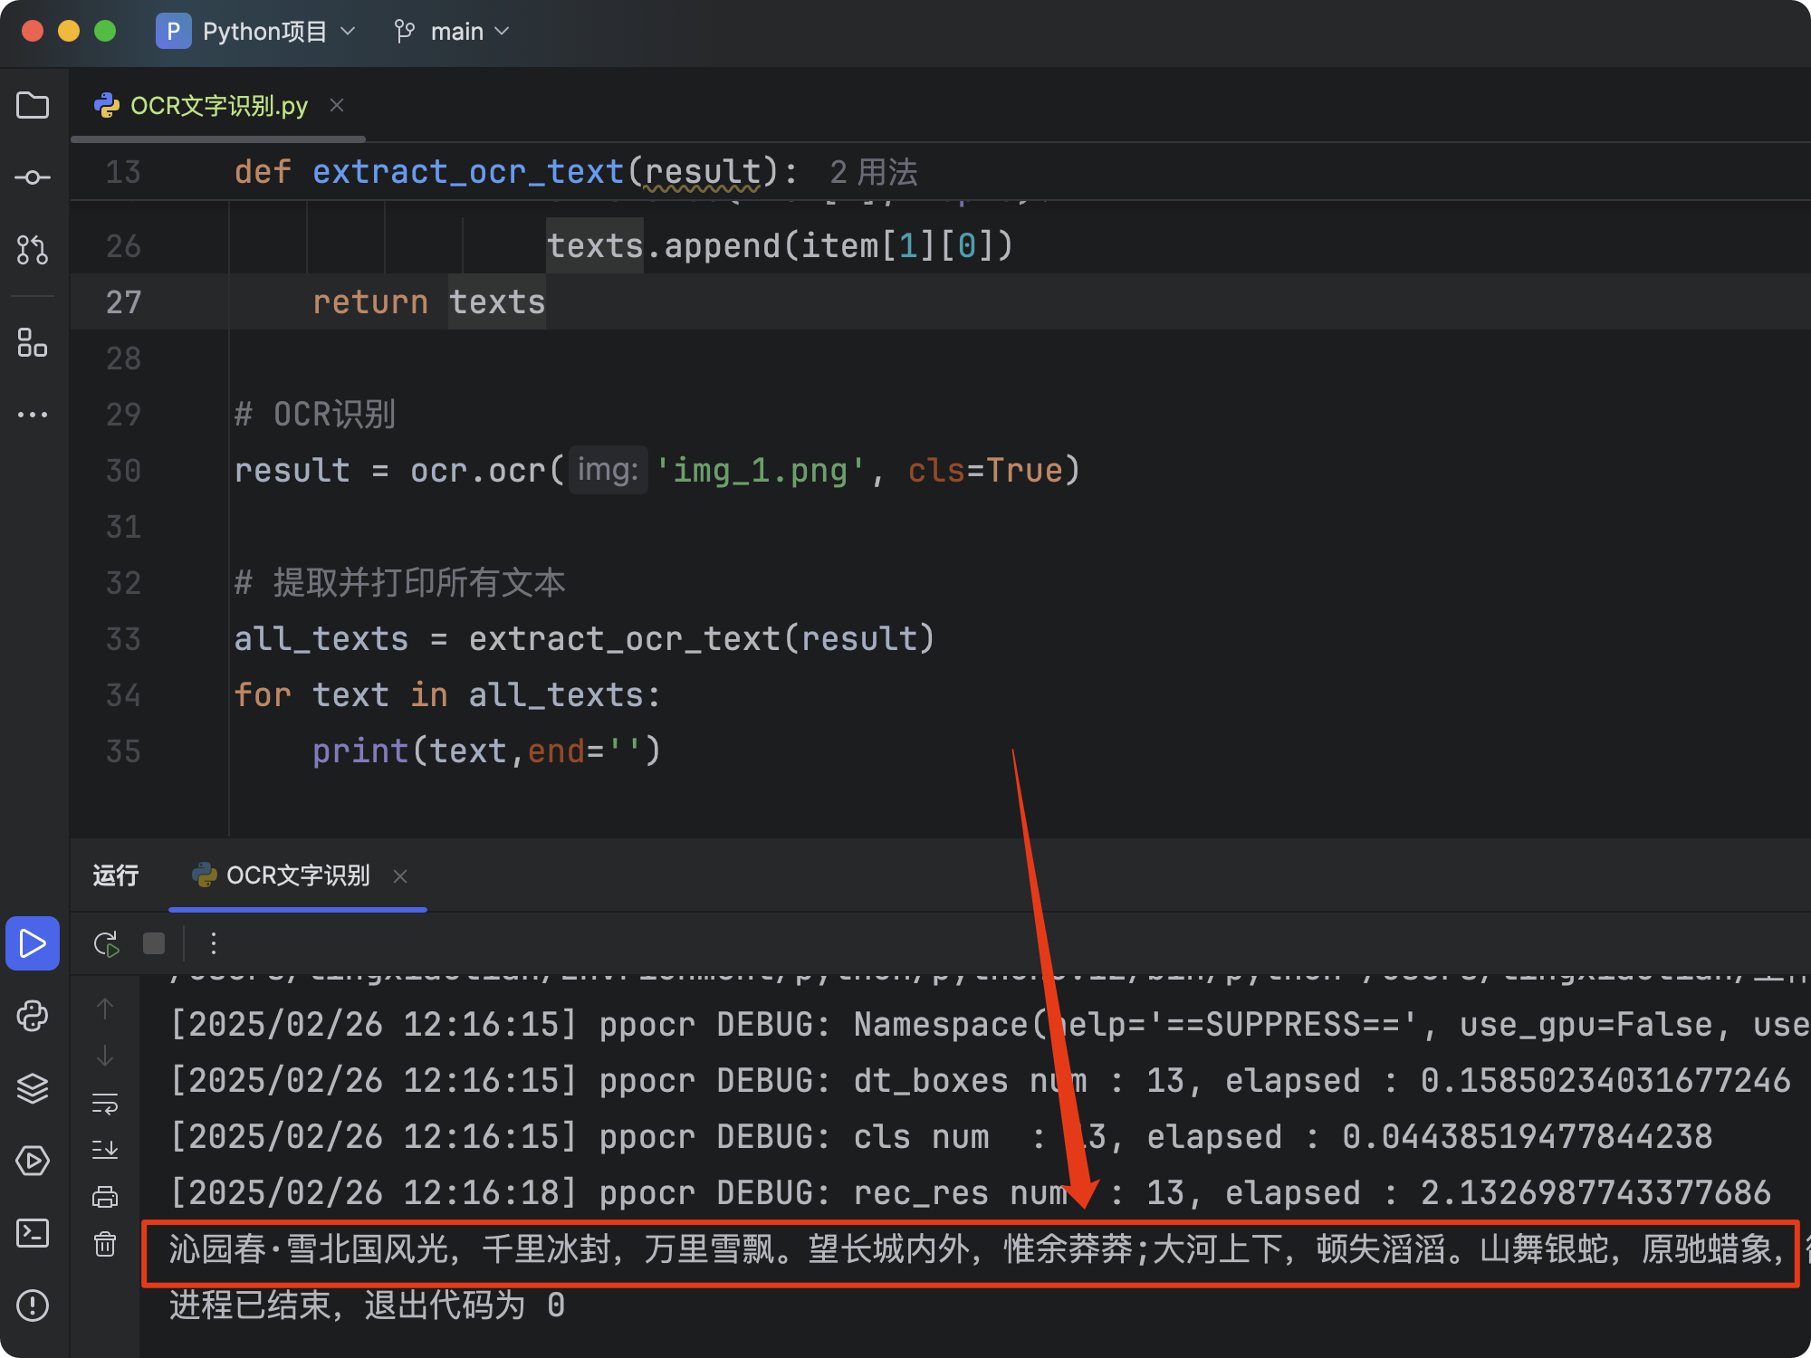This screenshot has height=1358, width=1811.
Task: Stop the running process
Action: 154,944
